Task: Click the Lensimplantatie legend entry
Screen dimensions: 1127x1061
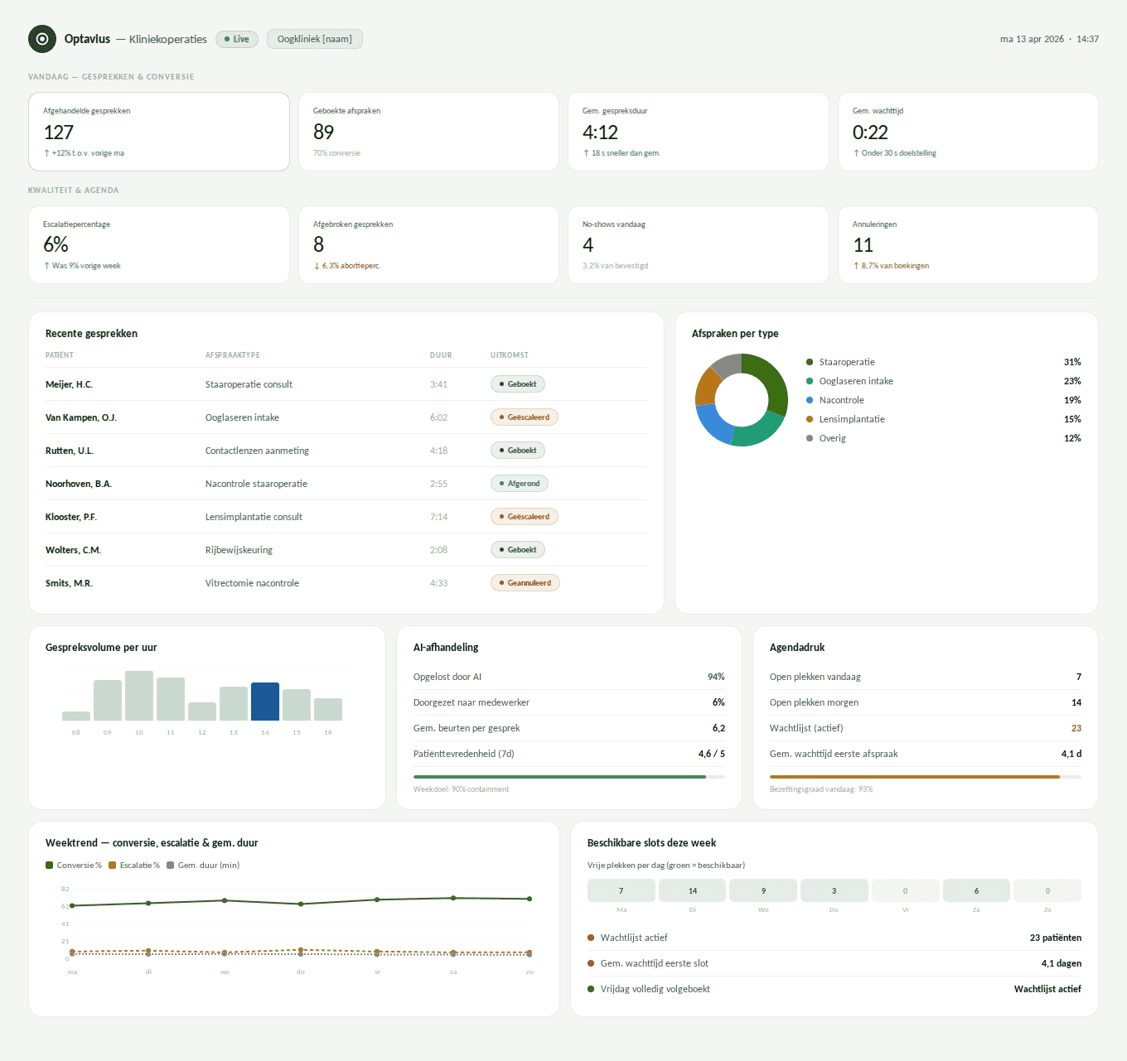Action: coord(944,419)
